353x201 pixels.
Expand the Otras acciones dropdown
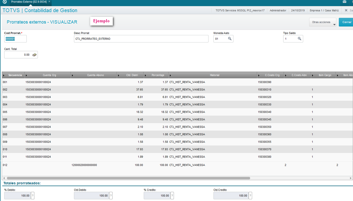[x=323, y=22]
